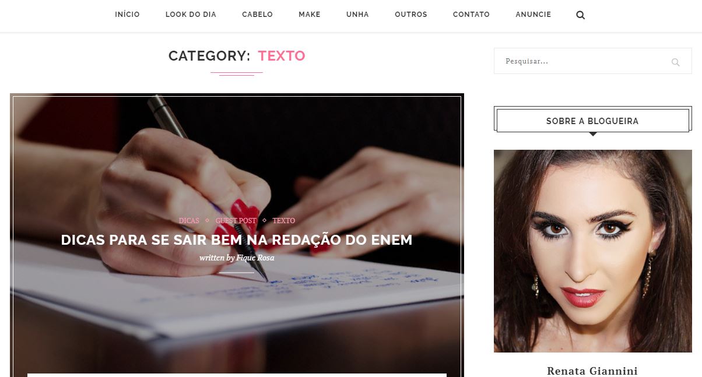Viewport: 702px width, 377px height.
Task: Click the magnifier icon in Pesquisar field
Action: pos(675,62)
